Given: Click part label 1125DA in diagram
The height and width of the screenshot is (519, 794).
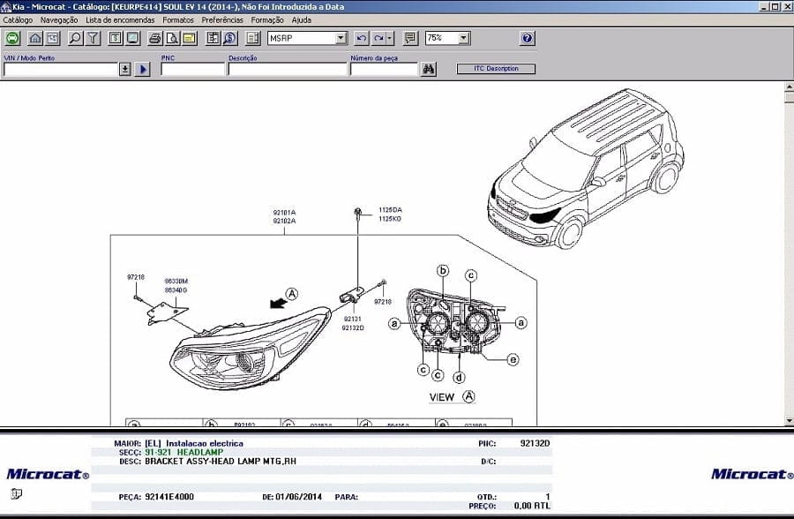Looking at the screenshot, I should (x=390, y=210).
